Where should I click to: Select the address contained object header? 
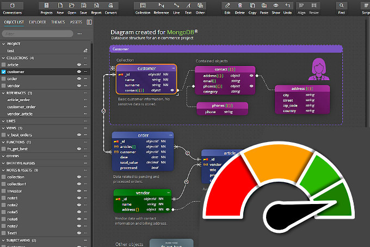click(302, 89)
